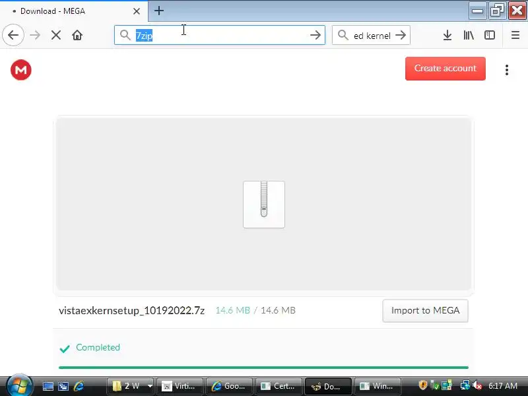Submit the 'ed kernel' search arrow
The height and width of the screenshot is (396, 528).
pos(401,35)
